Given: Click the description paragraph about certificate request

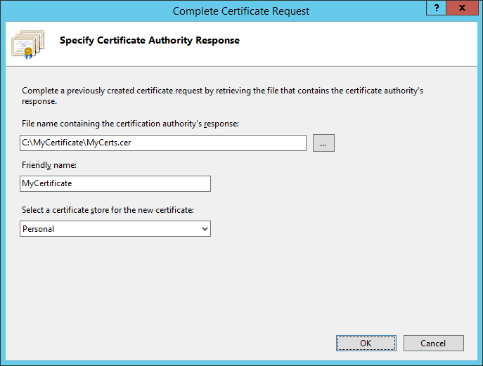Looking at the screenshot, I should (222, 96).
